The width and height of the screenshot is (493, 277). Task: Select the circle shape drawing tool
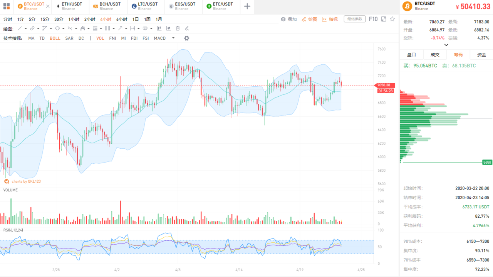click(x=57, y=28)
